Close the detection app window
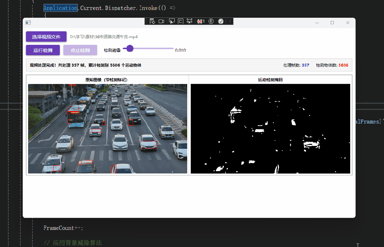This screenshot has width=384, height=247. click(x=348, y=22)
